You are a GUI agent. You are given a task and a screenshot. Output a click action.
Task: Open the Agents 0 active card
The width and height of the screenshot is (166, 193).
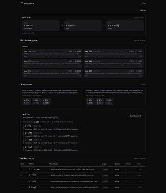point(41,26)
